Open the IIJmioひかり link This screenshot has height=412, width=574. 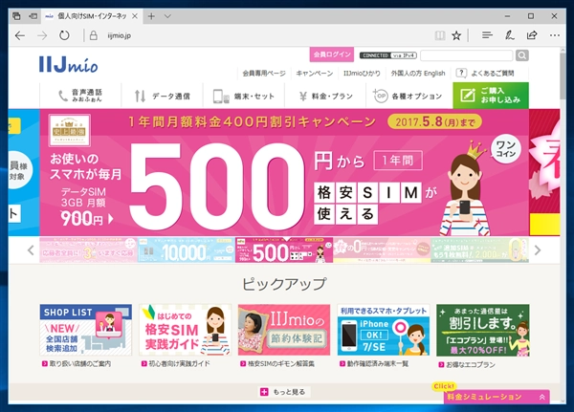(362, 74)
